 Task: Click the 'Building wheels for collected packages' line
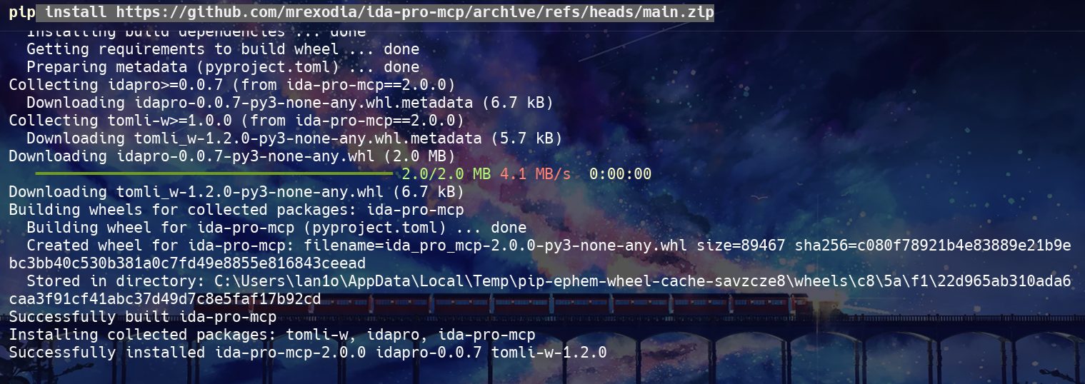click(x=236, y=210)
